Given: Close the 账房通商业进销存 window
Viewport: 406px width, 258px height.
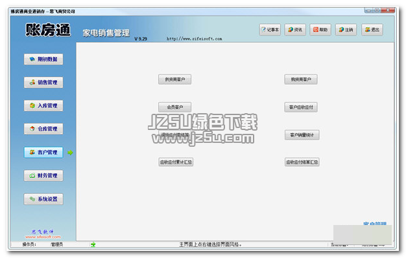Looking at the screenshot, I should coord(388,10).
